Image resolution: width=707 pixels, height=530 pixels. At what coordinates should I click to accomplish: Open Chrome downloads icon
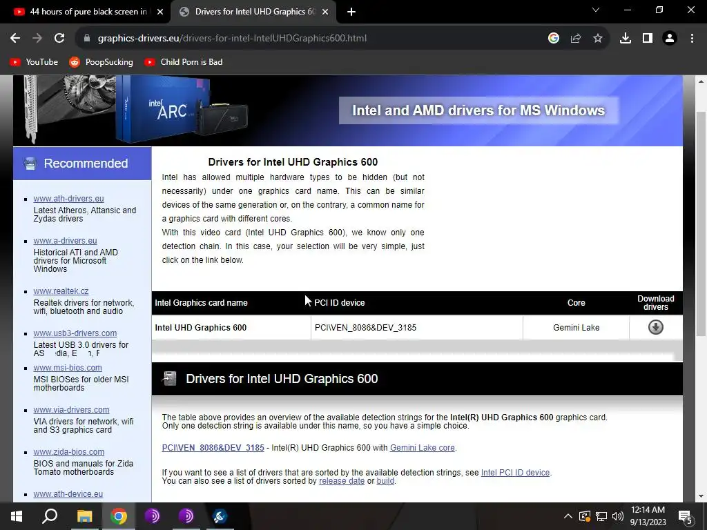point(626,39)
